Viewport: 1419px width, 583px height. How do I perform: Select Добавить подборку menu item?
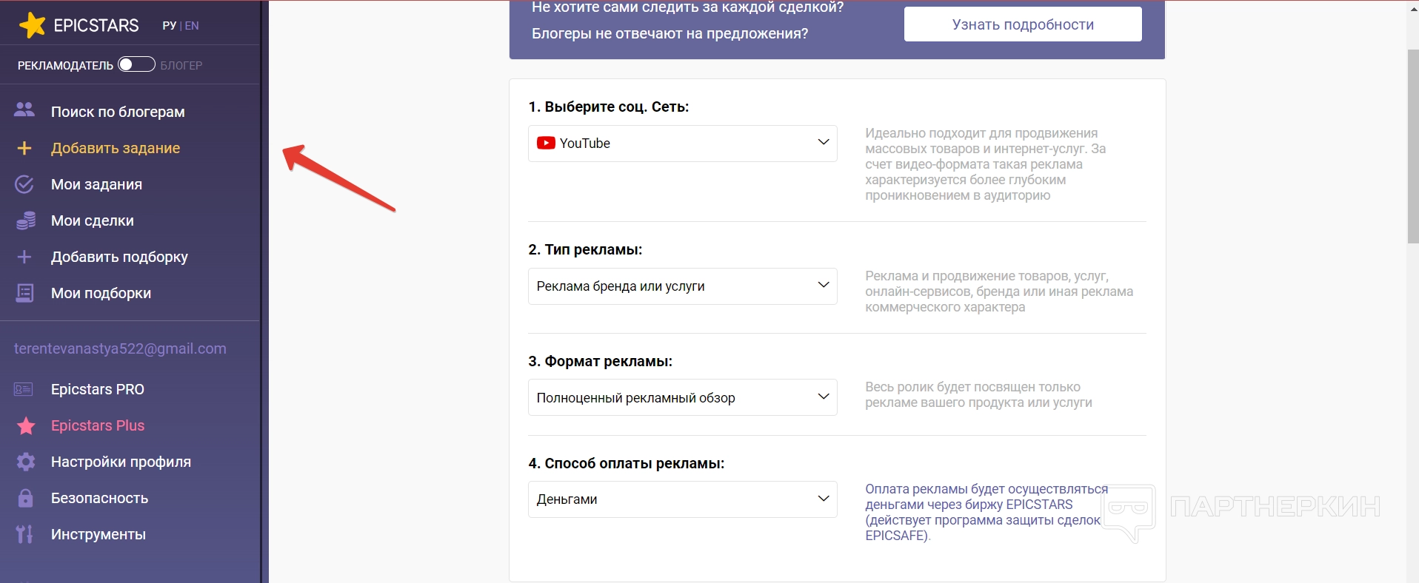pyautogui.click(x=119, y=257)
